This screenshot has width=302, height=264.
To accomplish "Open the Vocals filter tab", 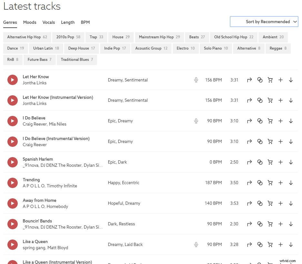I will click(x=49, y=22).
